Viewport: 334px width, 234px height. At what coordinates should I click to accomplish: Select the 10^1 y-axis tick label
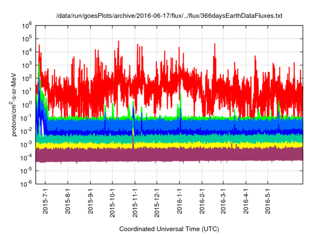pyautogui.click(x=27, y=92)
